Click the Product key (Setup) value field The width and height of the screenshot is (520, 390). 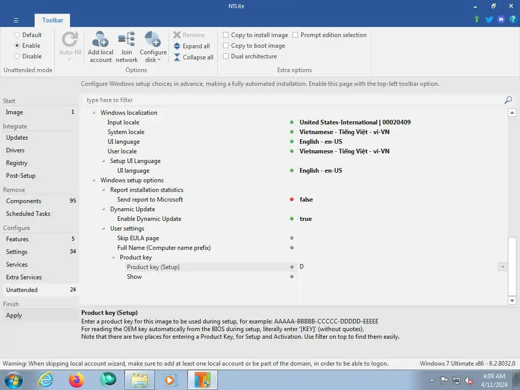click(398, 267)
